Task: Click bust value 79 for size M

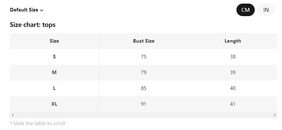Action: [144, 73]
